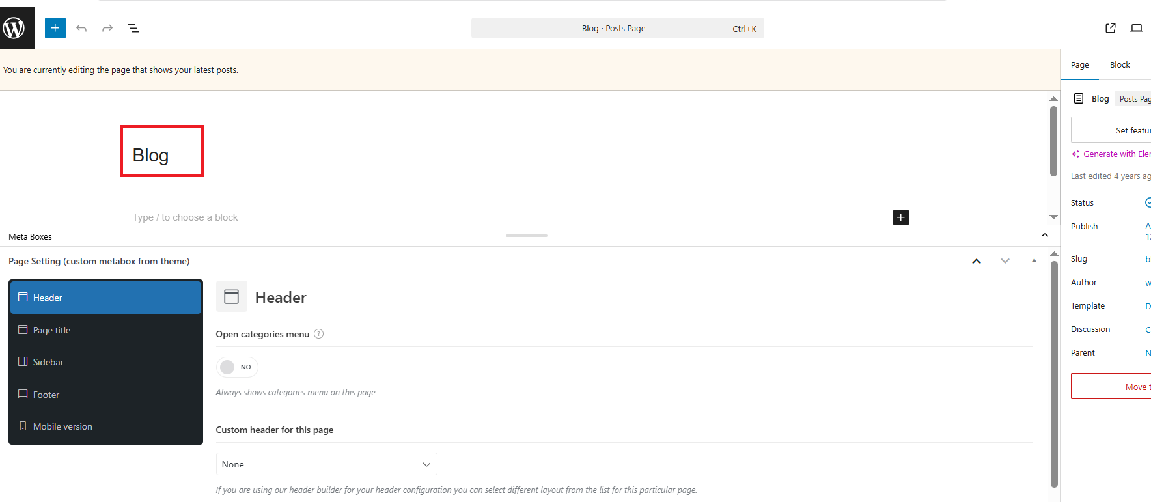Move the Page Setting metabox up
Image resolution: width=1151 pixels, height=502 pixels.
977,261
